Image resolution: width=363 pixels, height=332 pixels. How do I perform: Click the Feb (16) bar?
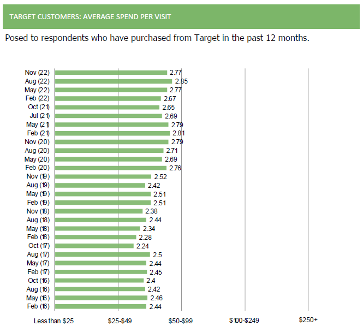click(101, 306)
